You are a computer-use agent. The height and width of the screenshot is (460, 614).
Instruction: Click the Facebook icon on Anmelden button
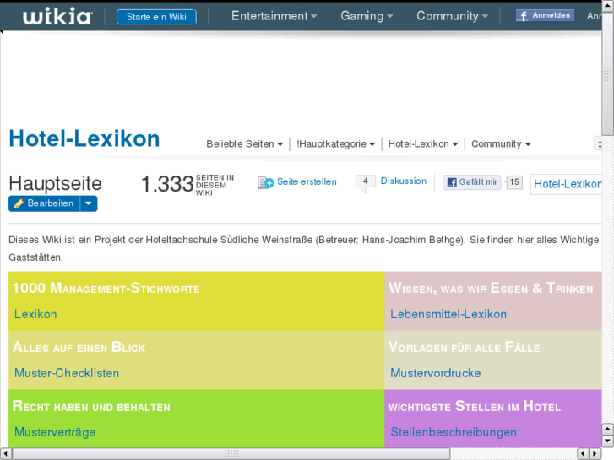click(x=524, y=16)
